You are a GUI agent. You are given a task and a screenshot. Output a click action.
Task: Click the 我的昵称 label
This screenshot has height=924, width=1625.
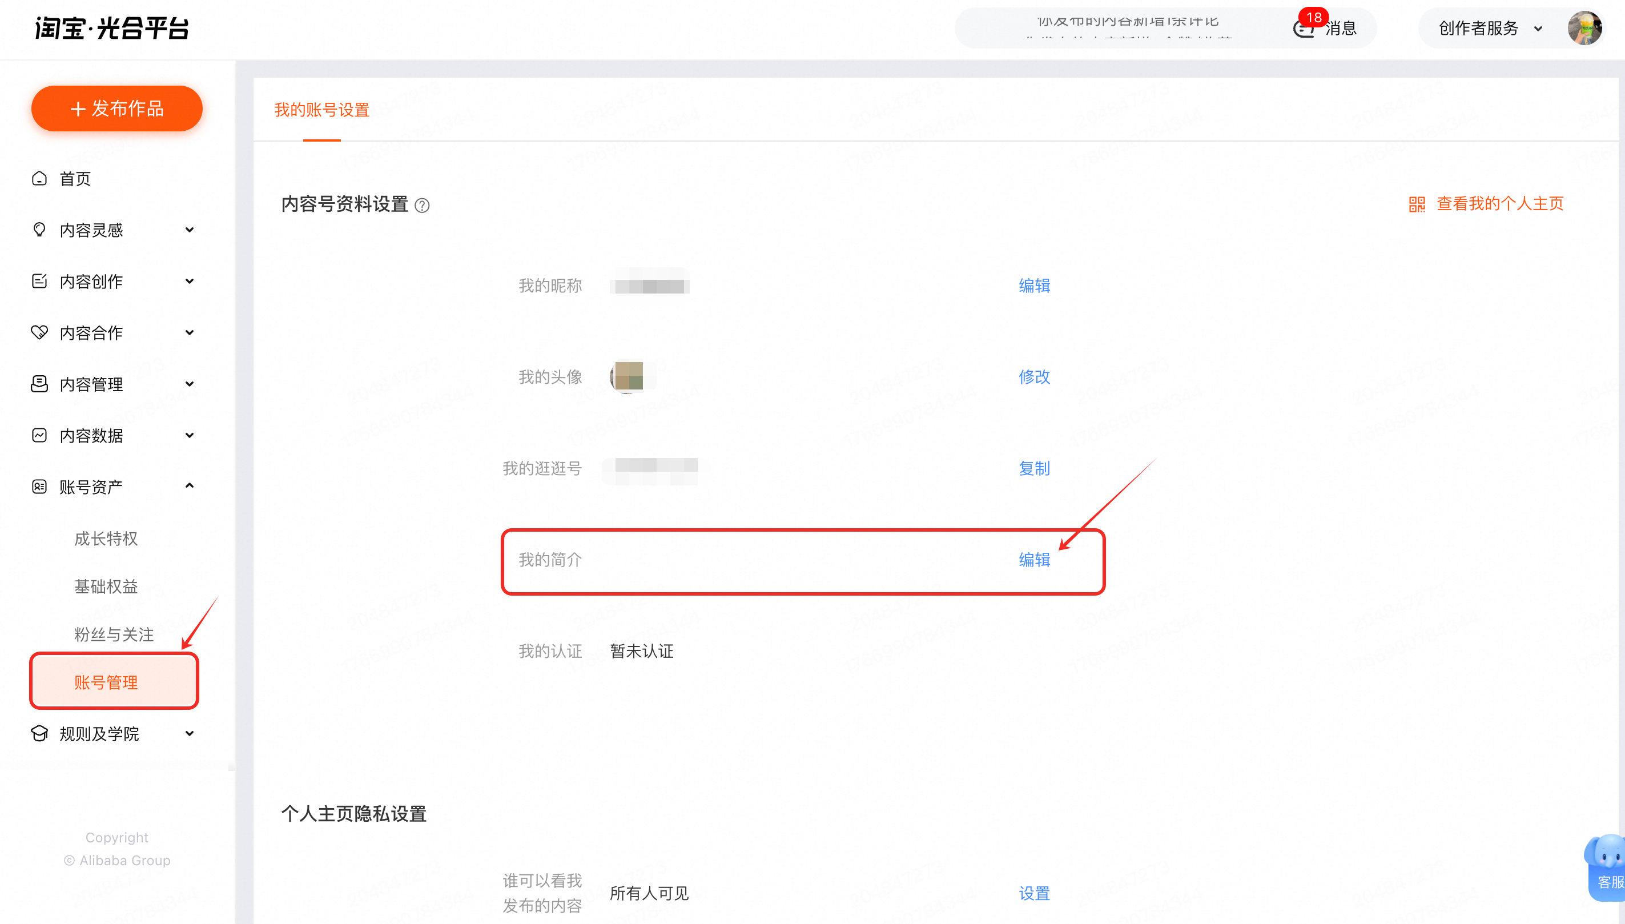[550, 286]
